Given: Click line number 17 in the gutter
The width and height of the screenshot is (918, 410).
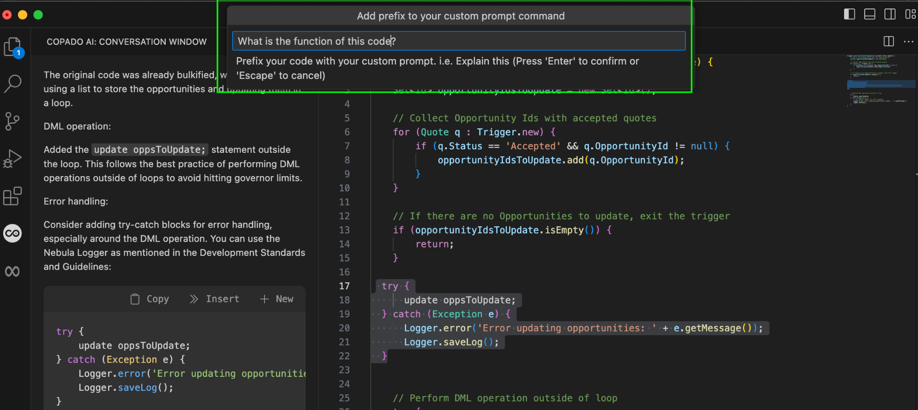Looking at the screenshot, I should (x=344, y=286).
